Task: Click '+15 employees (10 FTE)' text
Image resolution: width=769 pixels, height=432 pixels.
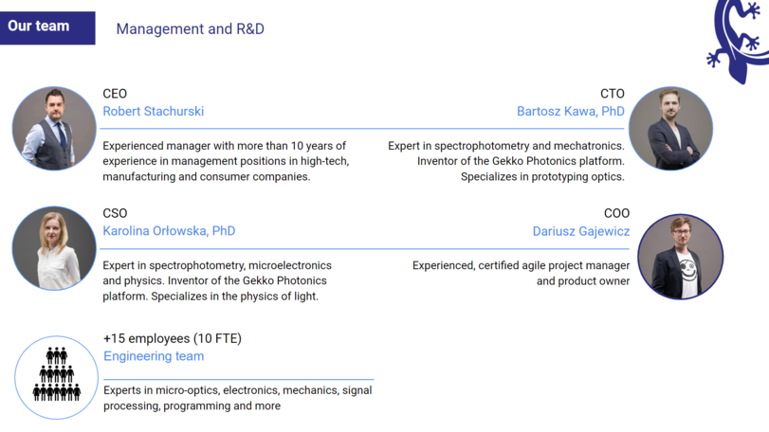Action: pos(173,338)
